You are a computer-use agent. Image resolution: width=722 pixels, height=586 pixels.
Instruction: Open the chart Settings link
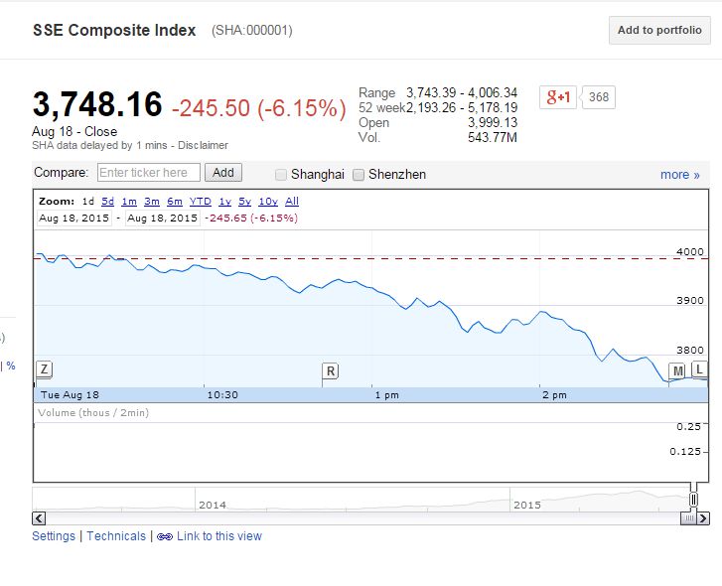pos(54,536)
